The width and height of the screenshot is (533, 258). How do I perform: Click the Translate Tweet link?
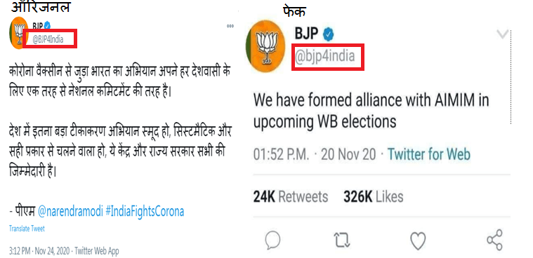coord(27,229)
